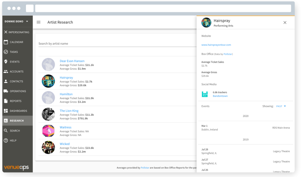Screen dimensions: 302x177
Task: Click the hamburger menu icon
Action: (x=38, y=22)
